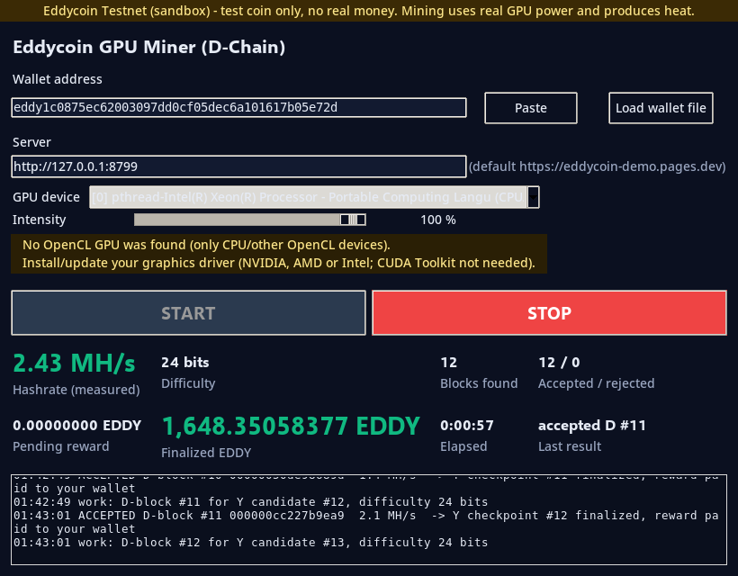Click the Server label
The width and height of the screenshot is (738, 576).
click(x=31, y=142)
